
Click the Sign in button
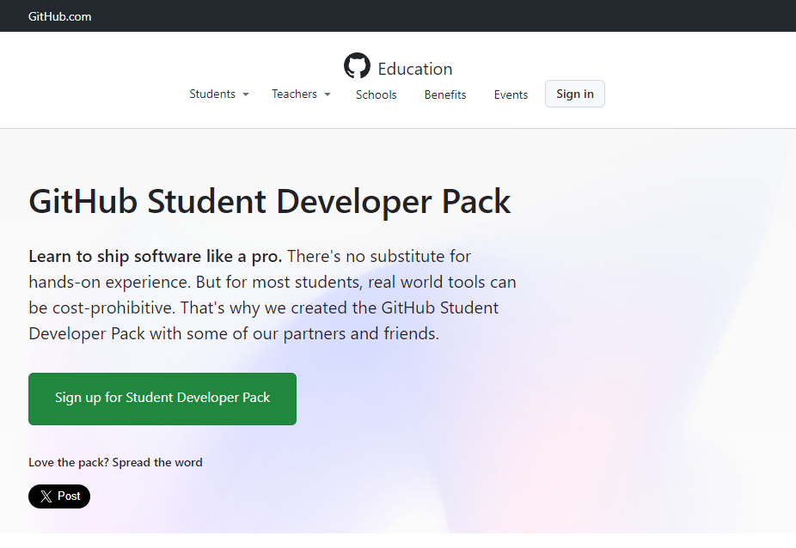pyautogui.click(x=575, y=94)
